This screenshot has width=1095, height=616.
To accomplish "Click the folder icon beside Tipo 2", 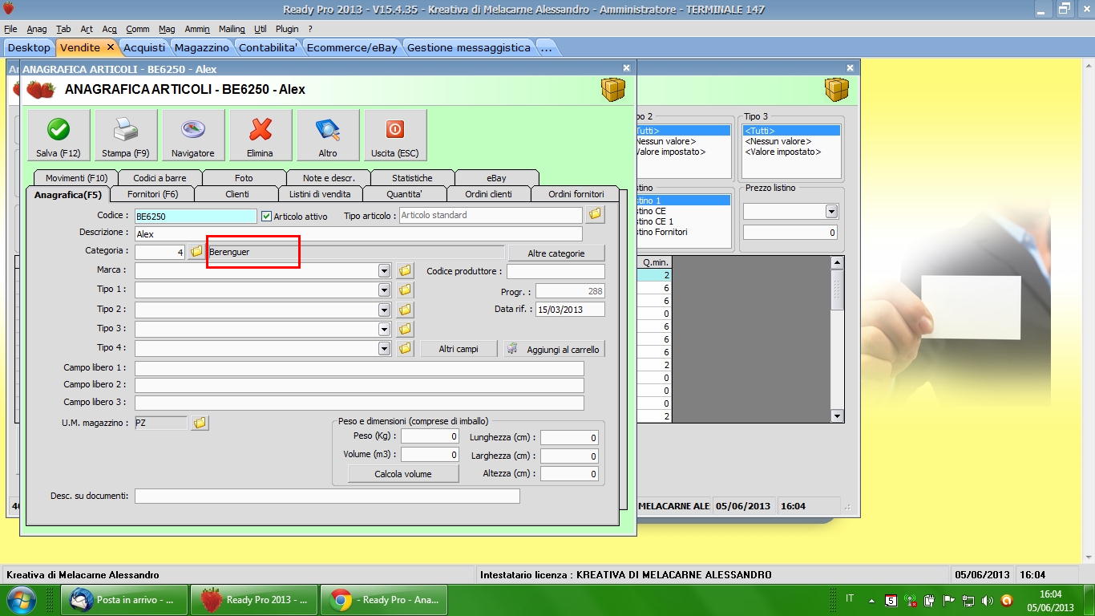I will click(405, 310).
